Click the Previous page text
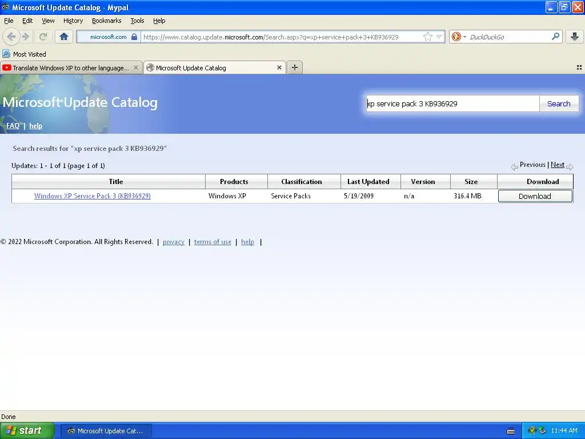Viewport: 585px width, 439px height. [x=532, y=165]
